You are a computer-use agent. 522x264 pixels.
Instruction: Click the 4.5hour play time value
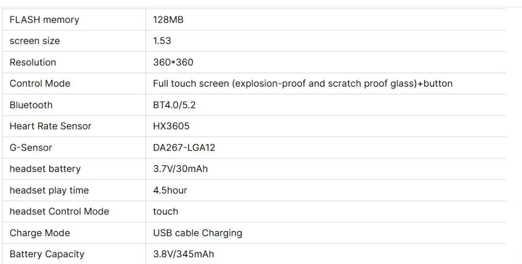point(170,190)
